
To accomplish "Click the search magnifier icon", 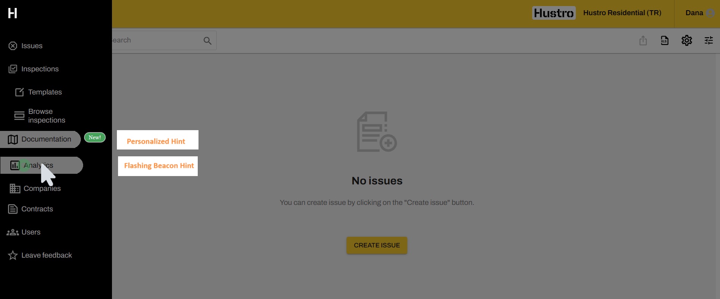I will pos(207,41).
